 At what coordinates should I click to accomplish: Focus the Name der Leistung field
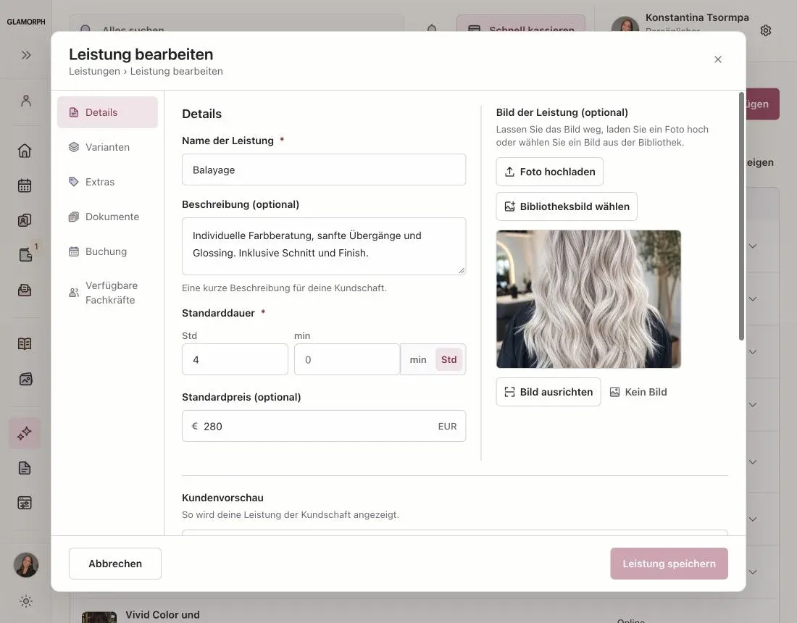click(x=324, y=170)
